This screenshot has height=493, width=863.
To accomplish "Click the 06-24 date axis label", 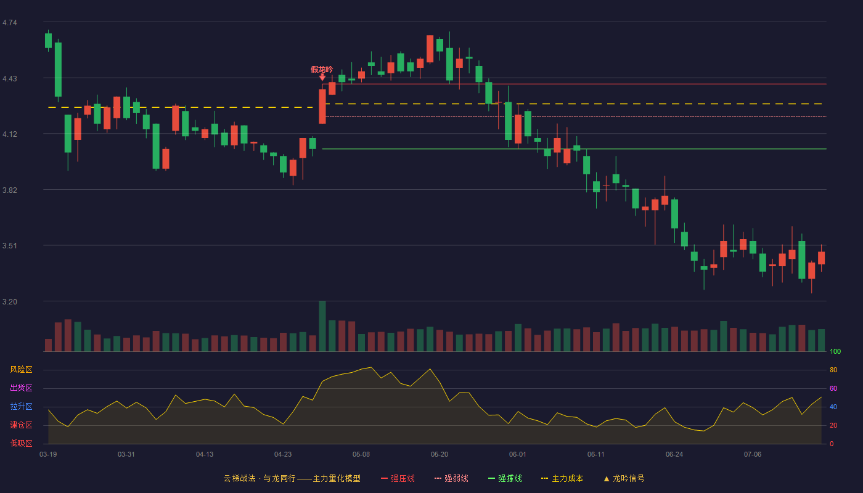I will pos(674,454).
